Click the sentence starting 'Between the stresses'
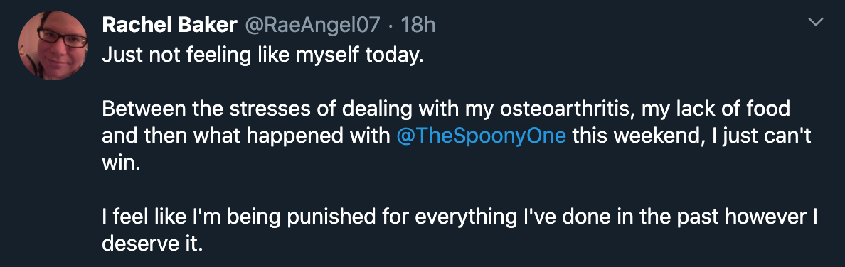845x267 pixels. pos(457,136)
